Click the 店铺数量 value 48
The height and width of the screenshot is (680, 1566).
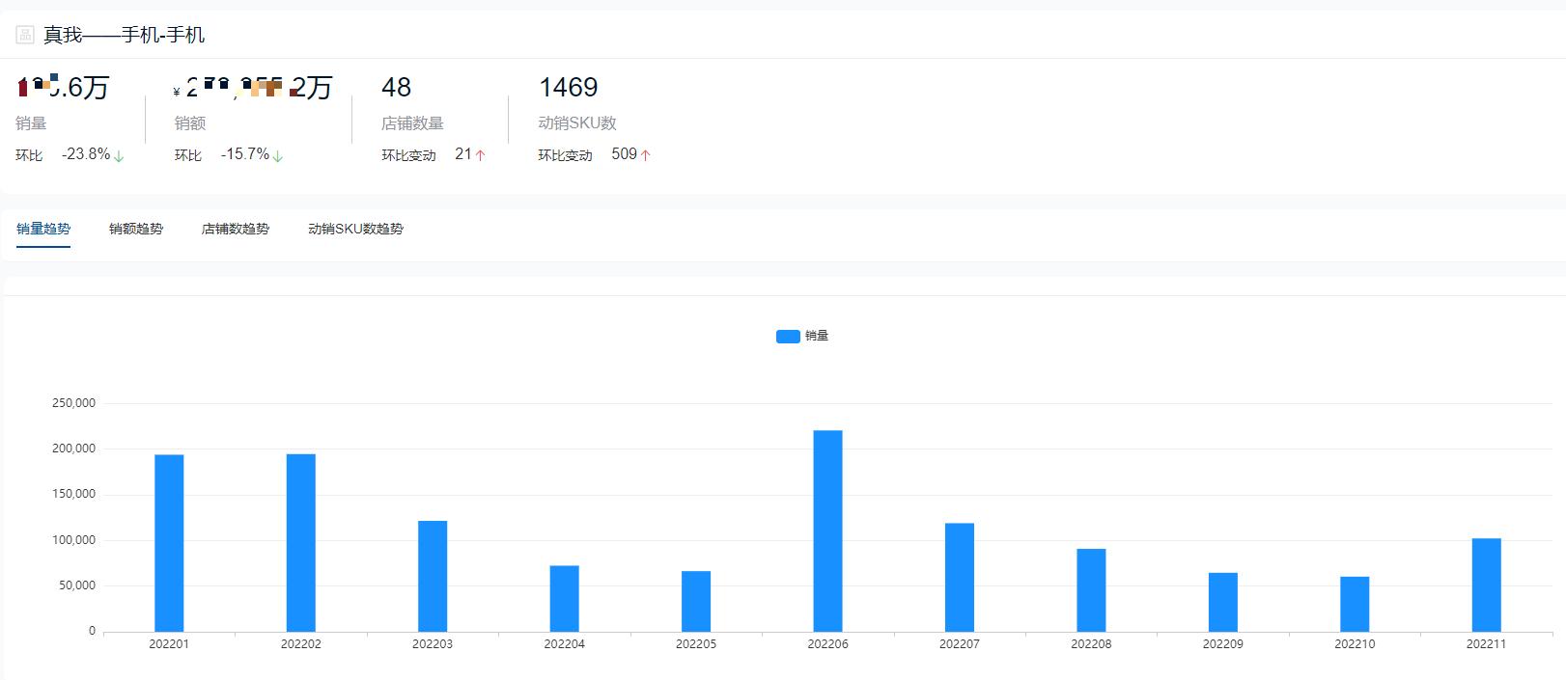[x=397, y=88]
